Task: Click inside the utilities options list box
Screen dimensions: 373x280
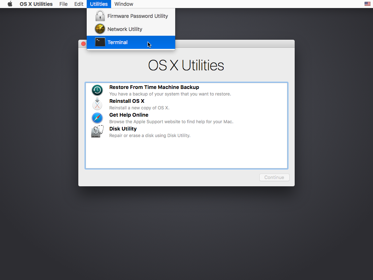Action: [186, 153]
